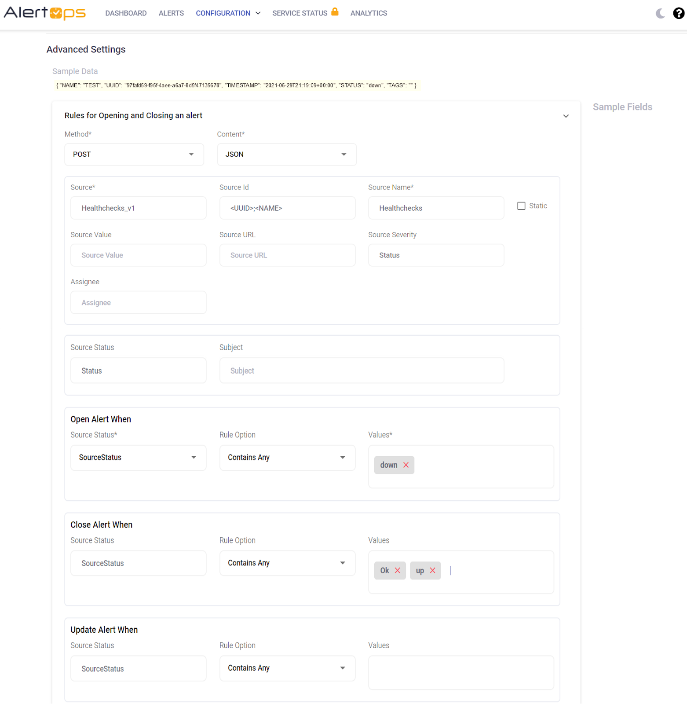Open Open Alert Source Status dropdown

click(138, 458)
